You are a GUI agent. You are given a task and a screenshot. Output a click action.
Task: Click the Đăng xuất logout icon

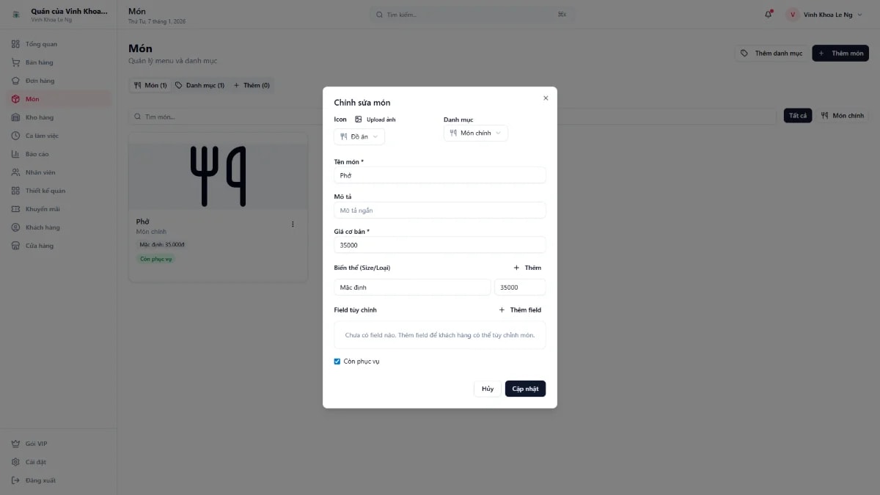tap(15, 480)
